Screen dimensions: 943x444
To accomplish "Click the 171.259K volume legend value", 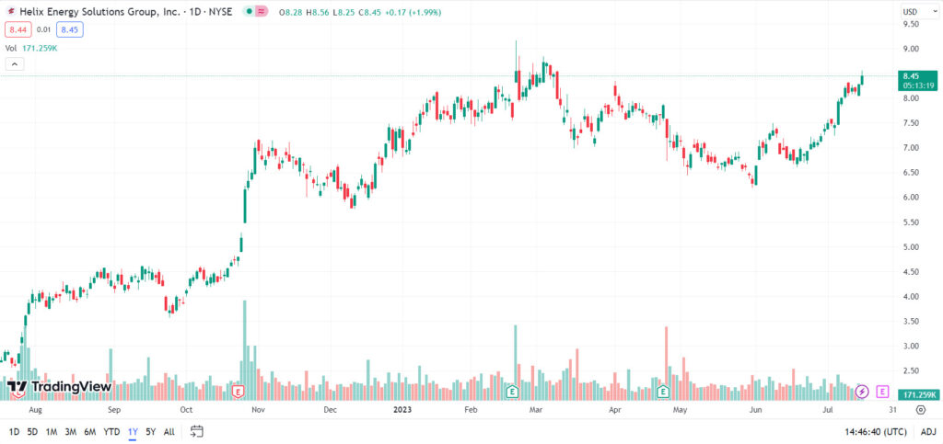I will pos(39,48).
